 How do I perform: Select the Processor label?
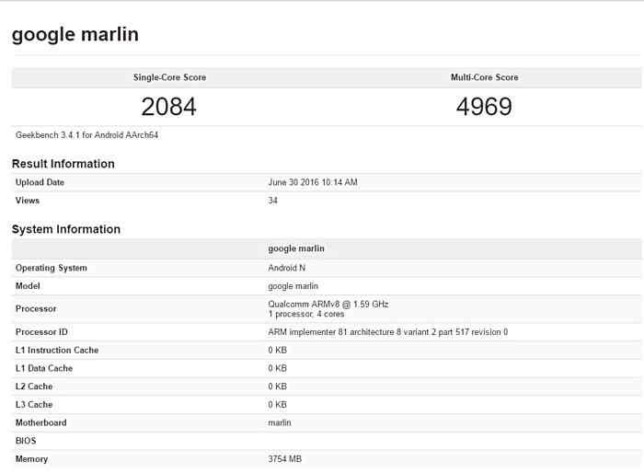tap(36, 308)
